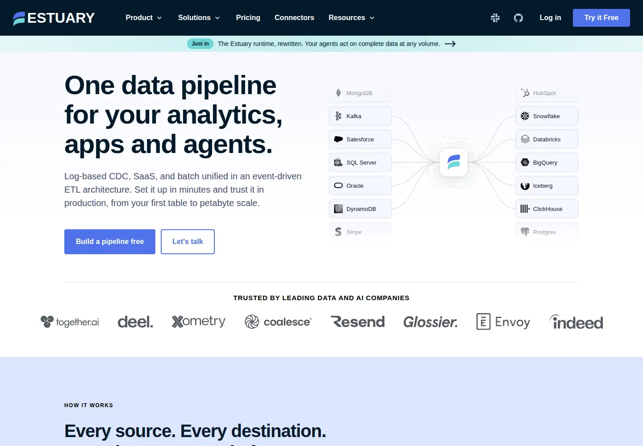Click the Salesforce cloud icon
643x446 pixels.
338,139
